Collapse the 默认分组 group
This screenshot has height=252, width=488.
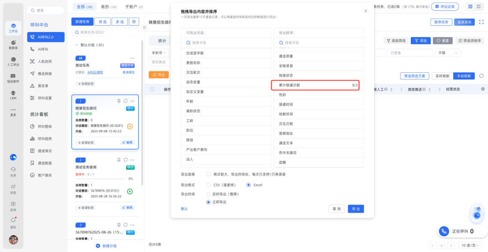pos(76,45)
